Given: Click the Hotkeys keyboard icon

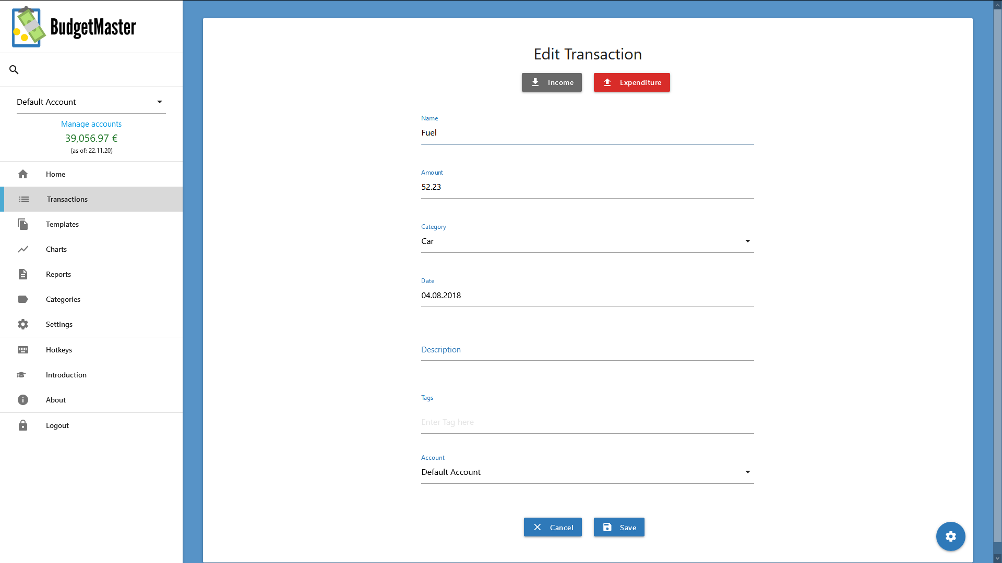Looking at the screenshot, I should 23,350.
